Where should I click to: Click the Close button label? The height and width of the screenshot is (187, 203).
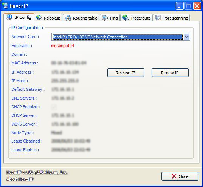coord(183,176)
